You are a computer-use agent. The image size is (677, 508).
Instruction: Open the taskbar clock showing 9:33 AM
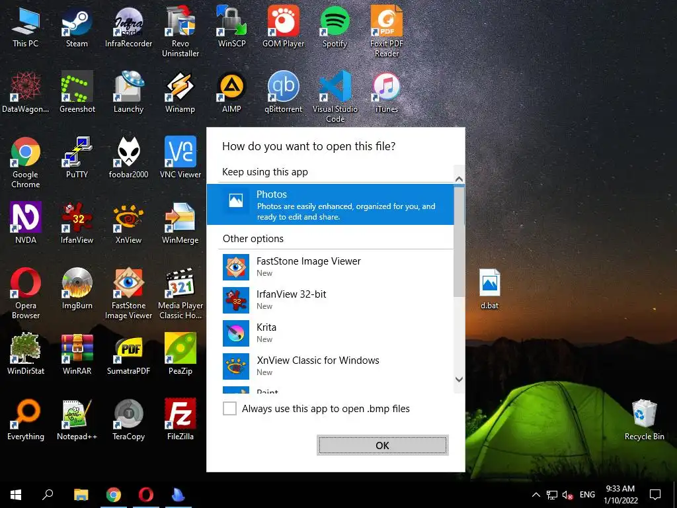coord(620,495)
